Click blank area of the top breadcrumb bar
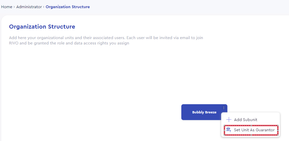The height and width of the screenshot is (141, 289). [184, 7]
